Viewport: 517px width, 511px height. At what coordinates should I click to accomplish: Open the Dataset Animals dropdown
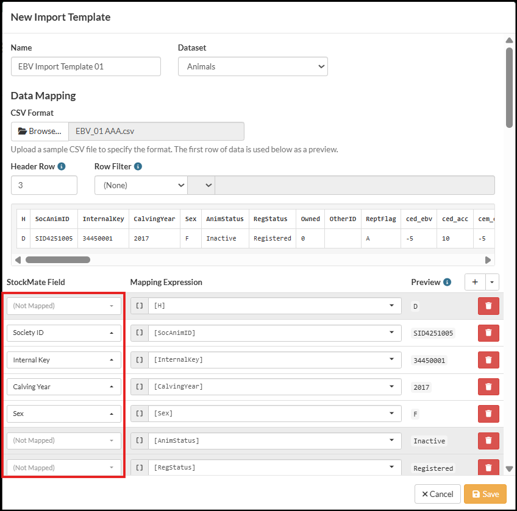[252, 66]
